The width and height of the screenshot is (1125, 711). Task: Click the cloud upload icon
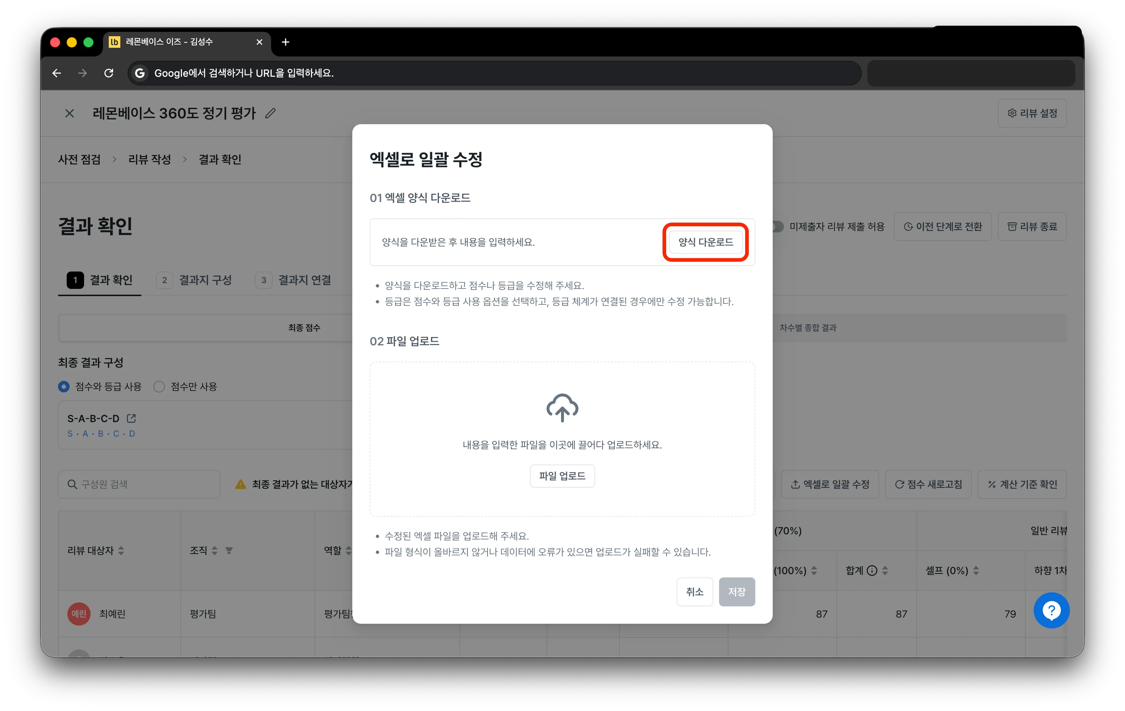562,408
